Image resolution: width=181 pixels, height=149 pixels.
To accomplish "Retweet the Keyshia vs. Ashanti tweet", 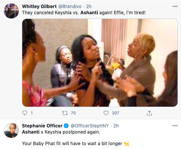I will coord(65,113).
